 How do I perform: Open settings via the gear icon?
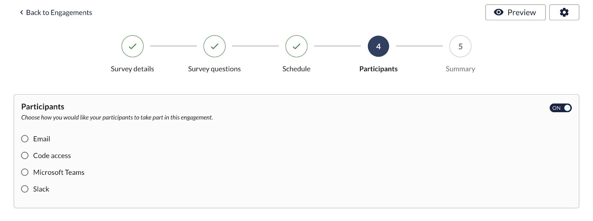[564, 12]
